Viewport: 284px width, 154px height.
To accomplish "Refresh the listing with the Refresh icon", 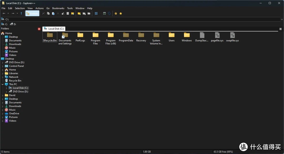I will tap(109, 13).
